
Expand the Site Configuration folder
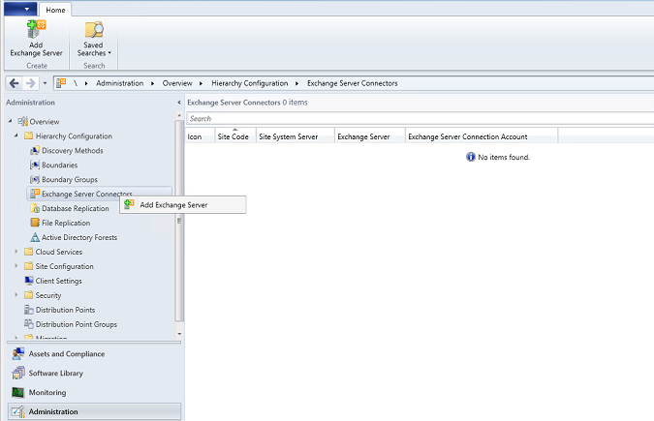pyautogui.click(x=16, y=266)
